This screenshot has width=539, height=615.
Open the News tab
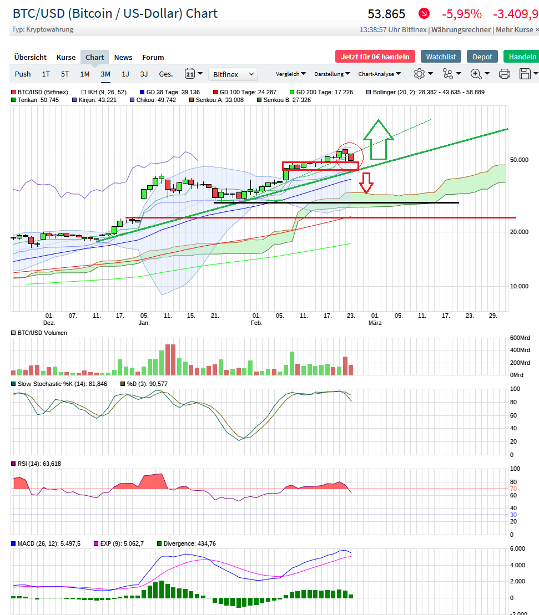click(123, 57)
